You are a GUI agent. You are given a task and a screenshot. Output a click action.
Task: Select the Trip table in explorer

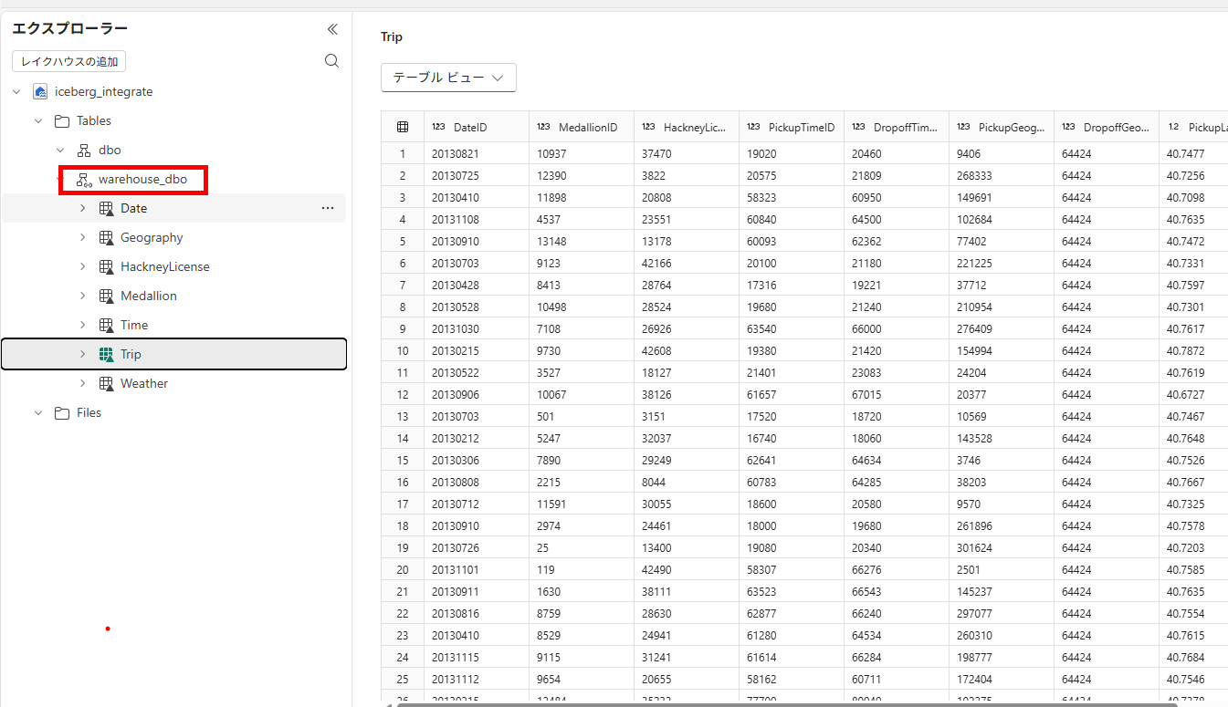pos(173,354)
